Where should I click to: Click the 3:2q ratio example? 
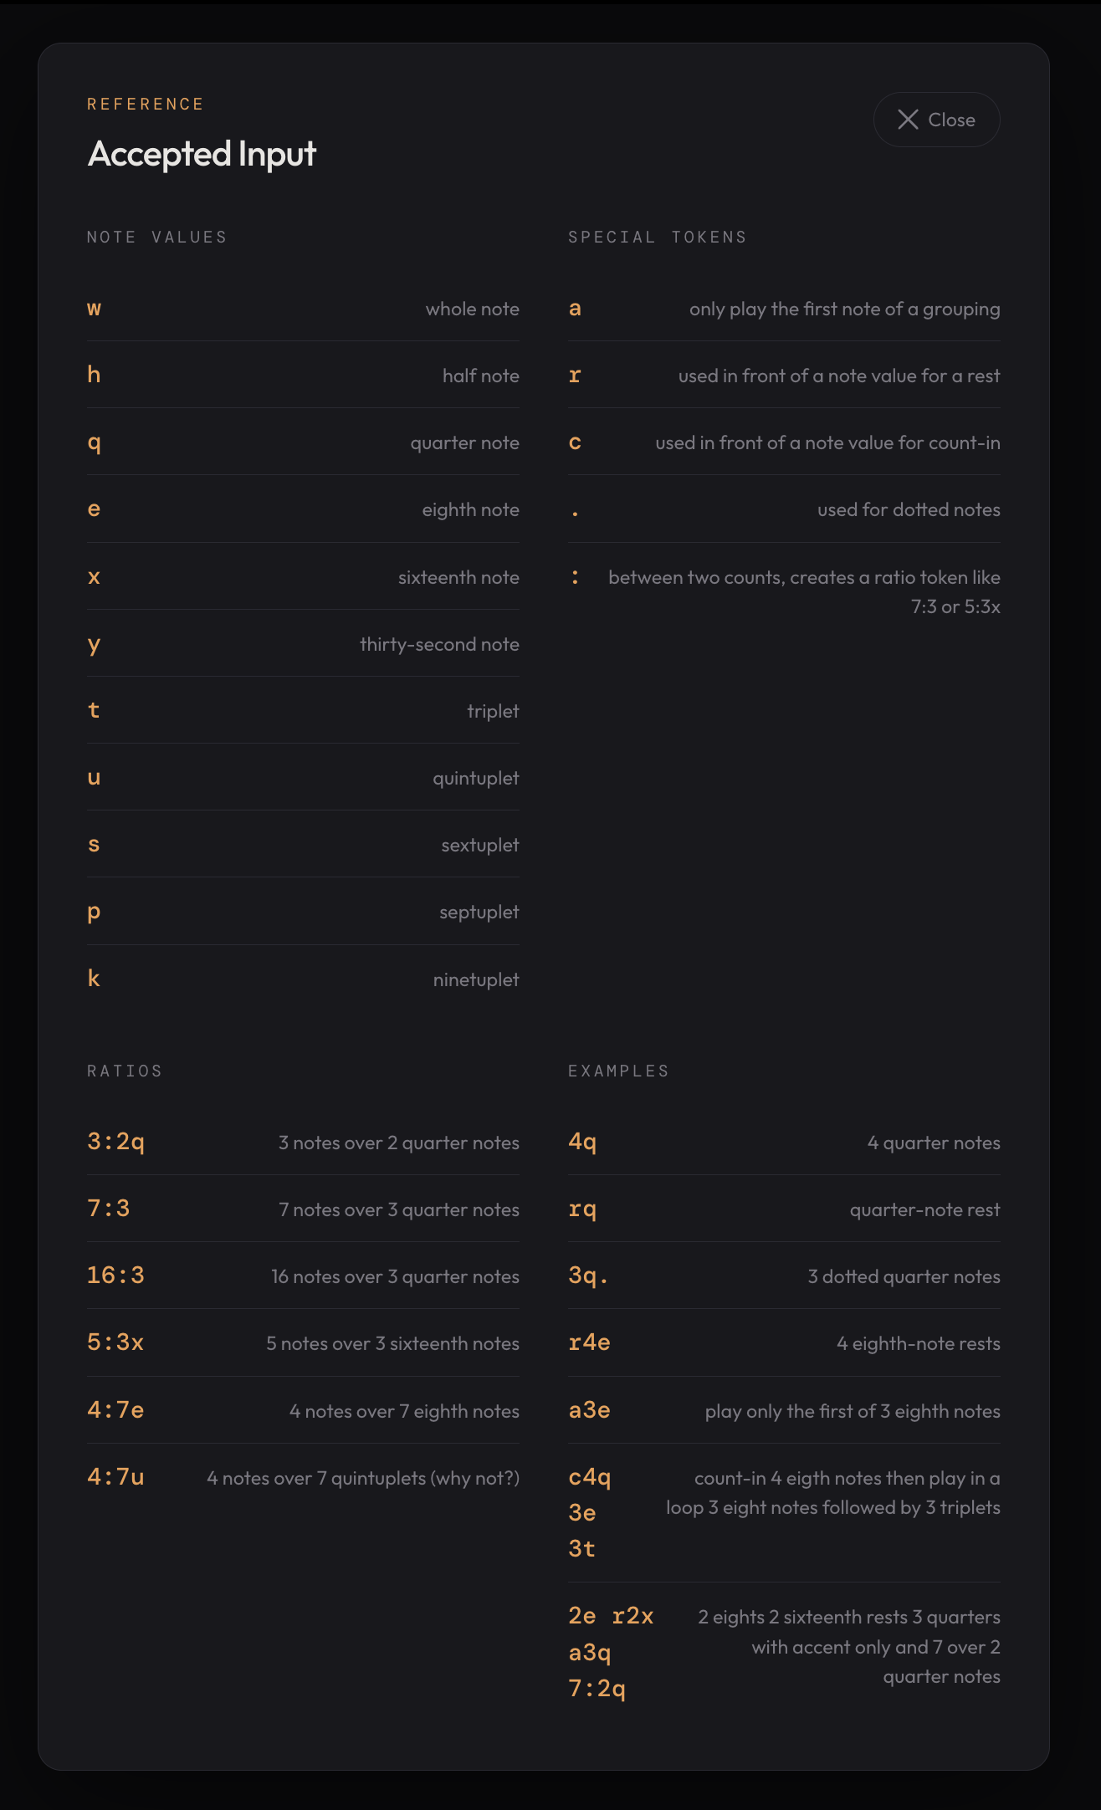click(115, 1142)
